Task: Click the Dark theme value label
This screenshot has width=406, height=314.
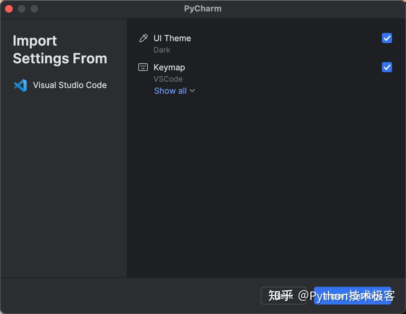Action: pyautogui.click(x=162, y=50)
